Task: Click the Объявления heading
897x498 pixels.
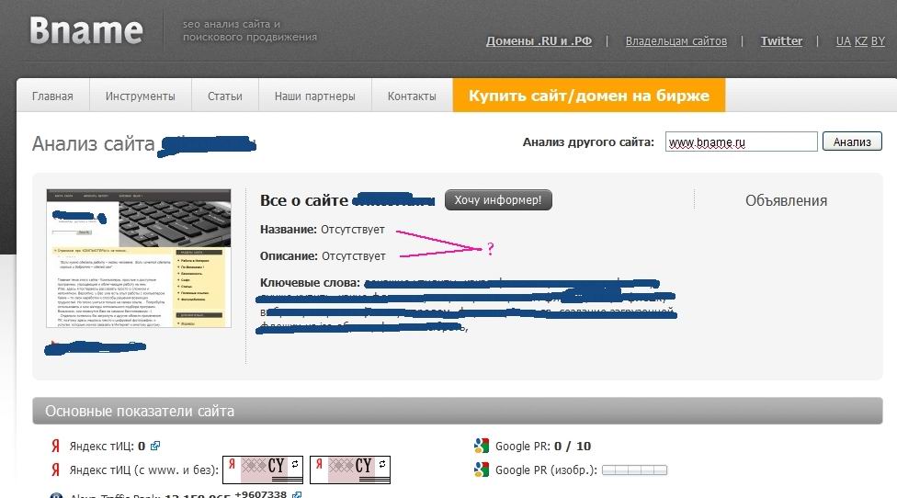Action: point(786,200)
